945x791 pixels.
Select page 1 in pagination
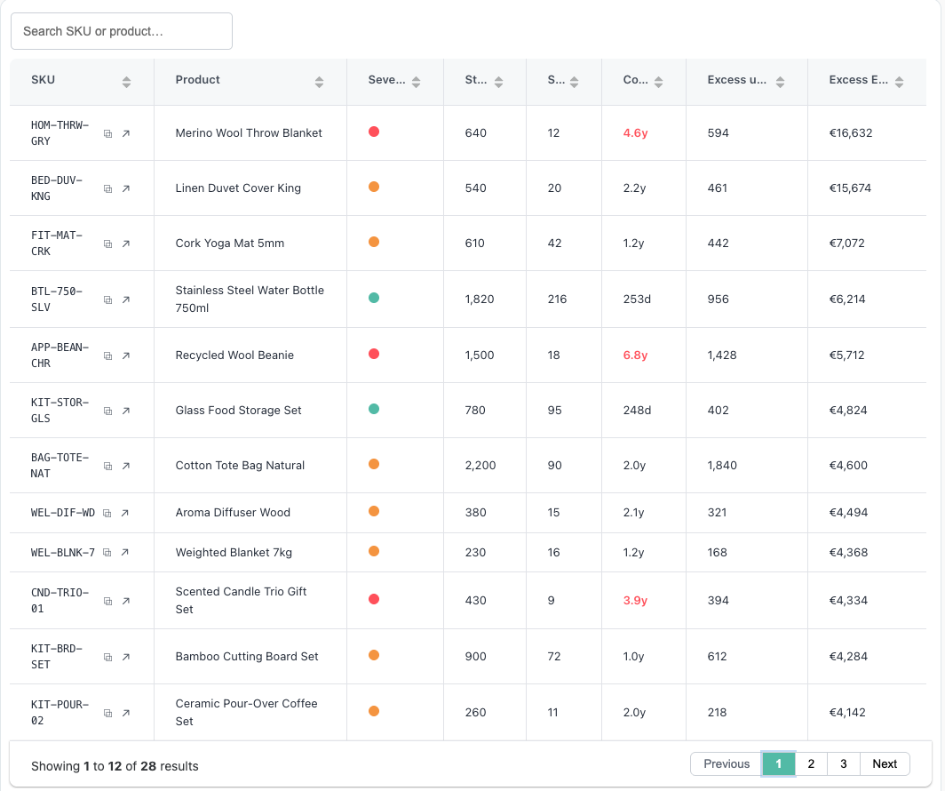779,763
